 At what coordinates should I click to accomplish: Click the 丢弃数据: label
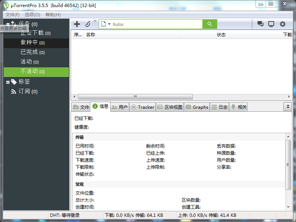coord(226,146)
